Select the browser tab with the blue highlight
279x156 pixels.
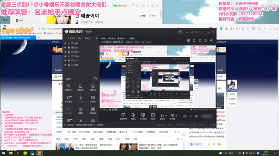pos(18,37)
